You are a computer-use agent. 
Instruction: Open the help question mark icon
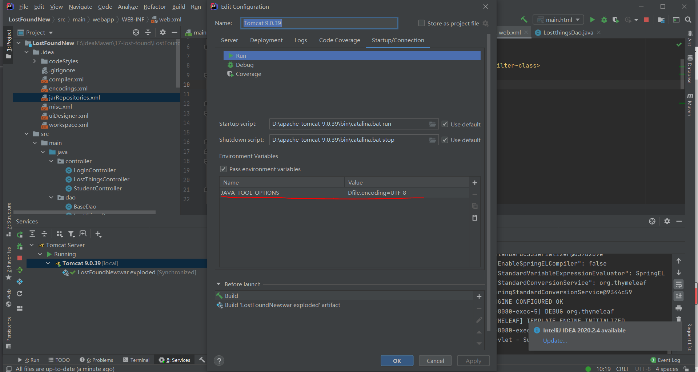[x=219, y=361]
